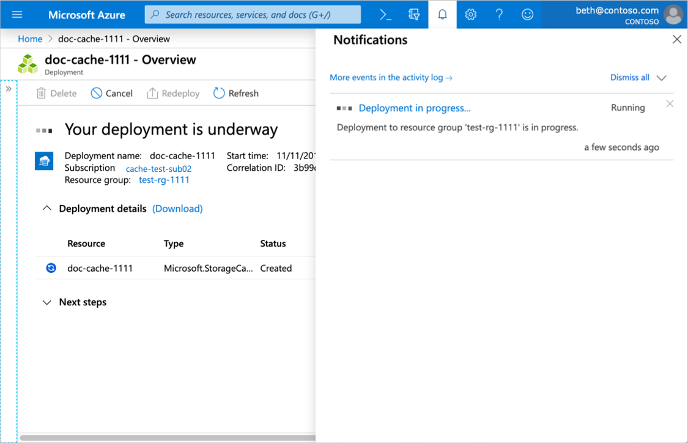The width and height of the screenshot is (688, 443).
Task: Expand the collapsed left sidebar
Action: [x=9, y=88]
